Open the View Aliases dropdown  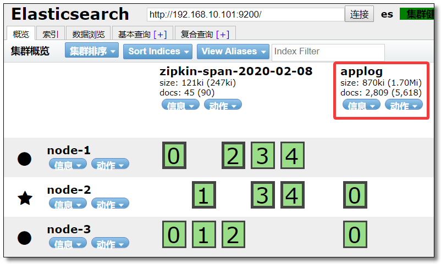click(x=233, y=52)
